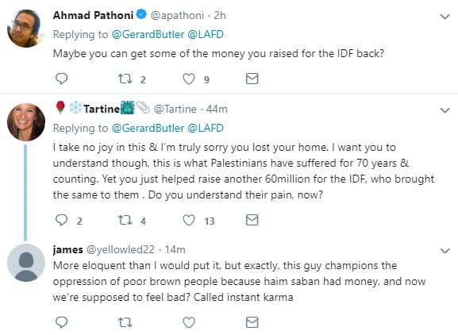Open Tartine's profile avatar
Screen dimensions: 458x335
coord(26,121)
